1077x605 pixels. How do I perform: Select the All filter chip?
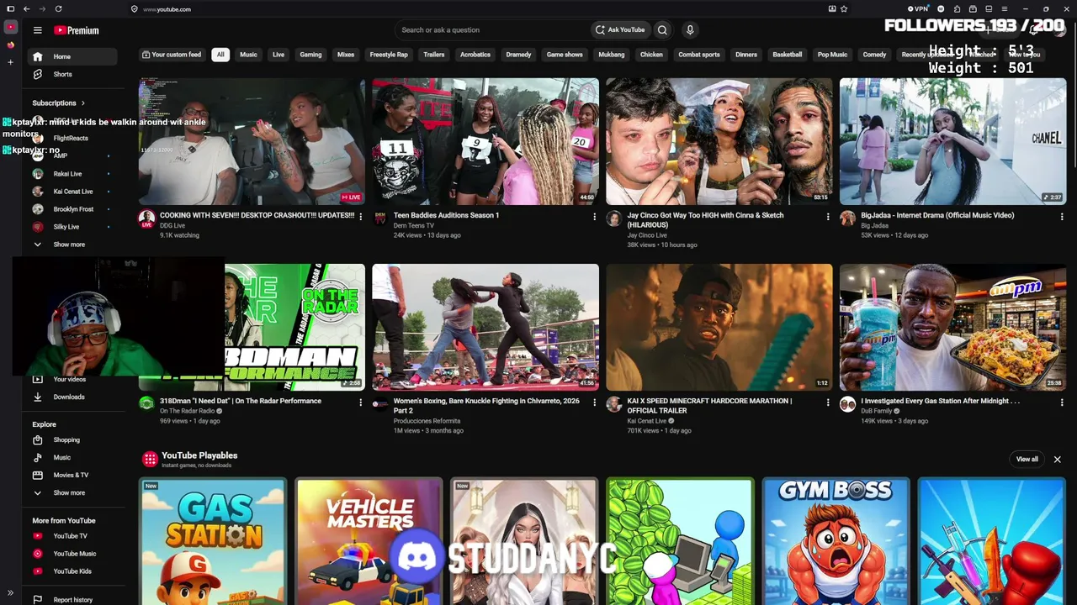pyautogui.click(x=220, y=55)
